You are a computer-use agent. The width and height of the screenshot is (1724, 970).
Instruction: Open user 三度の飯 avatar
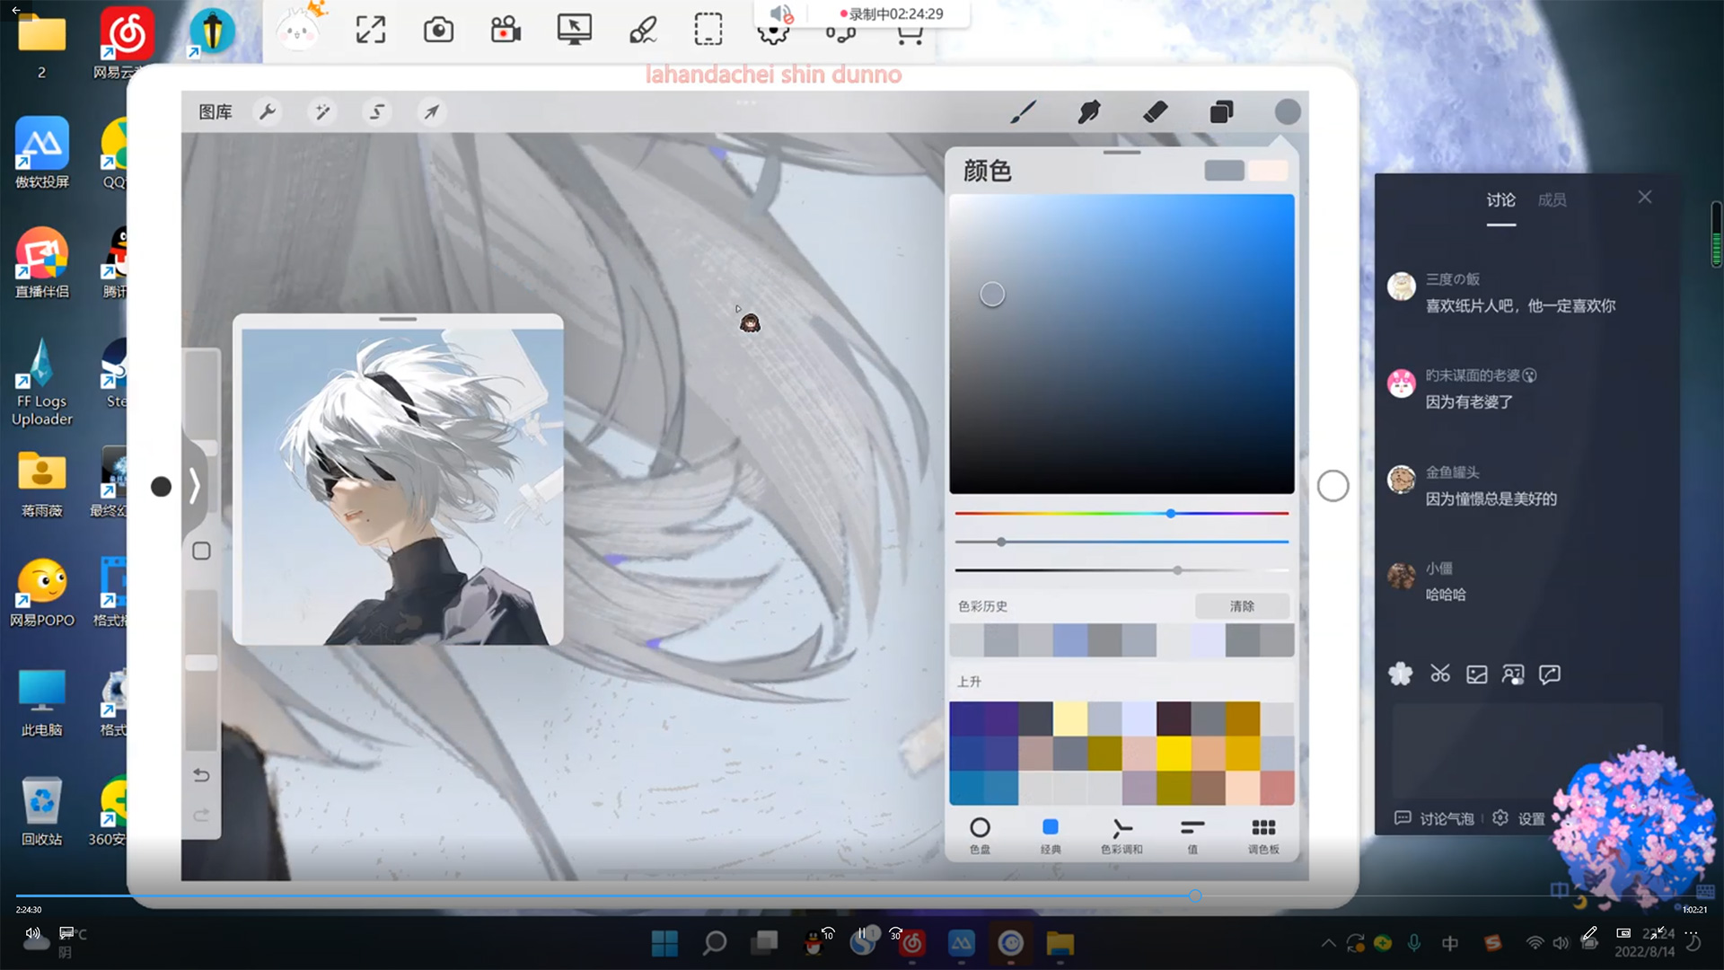(x=1402, y=287)
